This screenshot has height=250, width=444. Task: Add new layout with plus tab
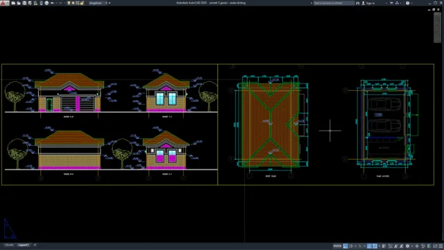[x=35, y=245]
